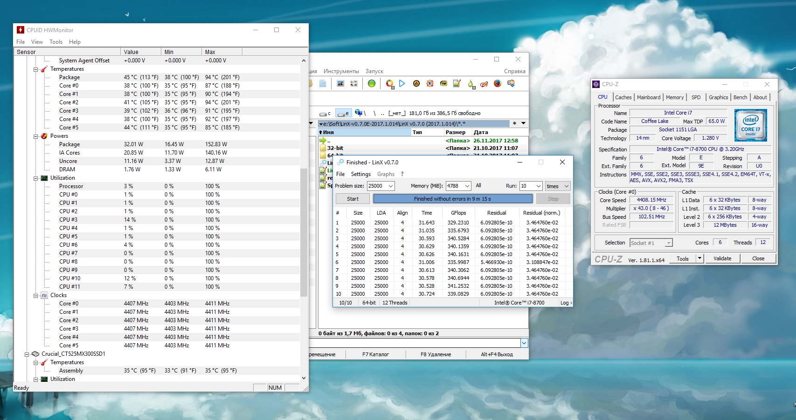This screenshot has width=796, height=420.
Task: Switch to the Mainboard tab in CPU-Z
Action: (648, 97)
